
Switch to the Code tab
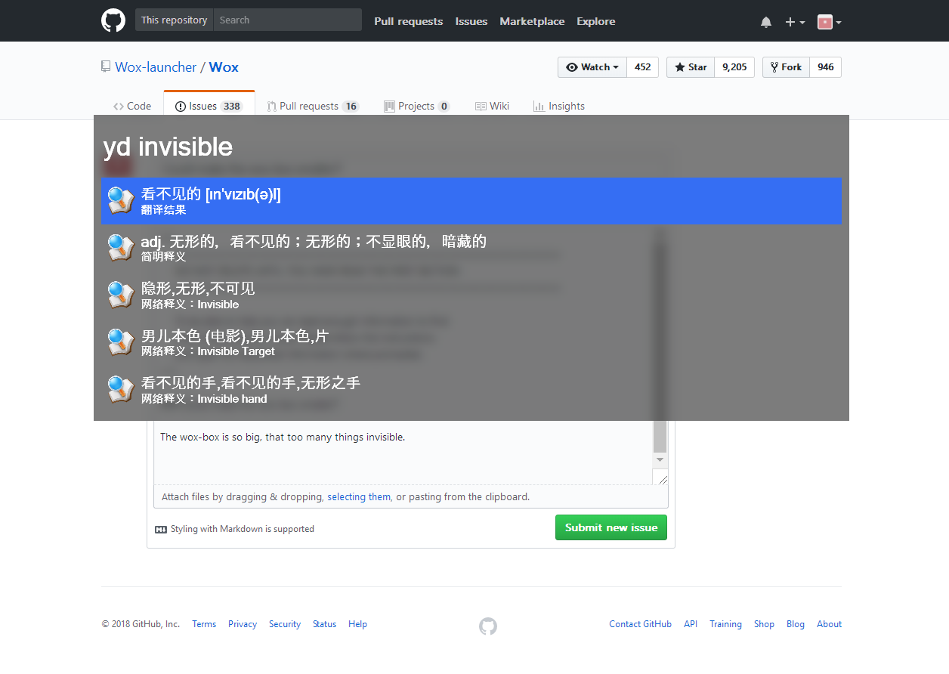132,106
